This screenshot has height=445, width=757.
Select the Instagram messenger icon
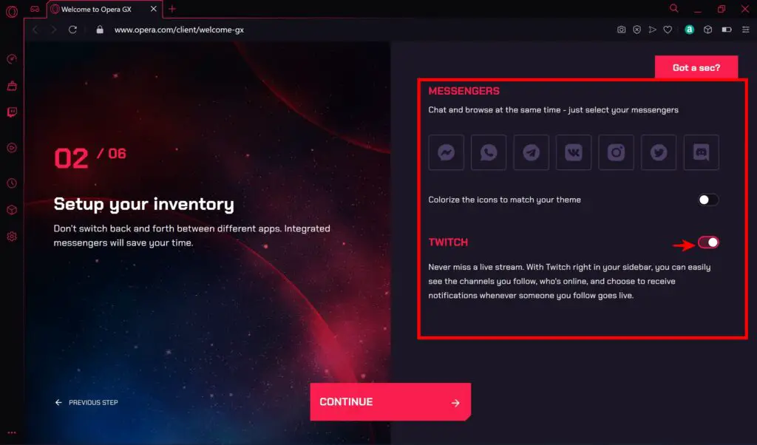coord(616,152)
